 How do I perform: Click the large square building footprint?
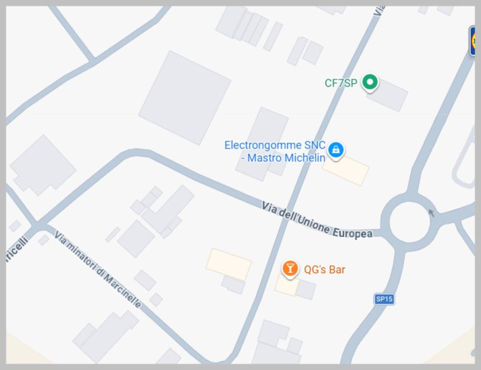click(x=185, y=98)
